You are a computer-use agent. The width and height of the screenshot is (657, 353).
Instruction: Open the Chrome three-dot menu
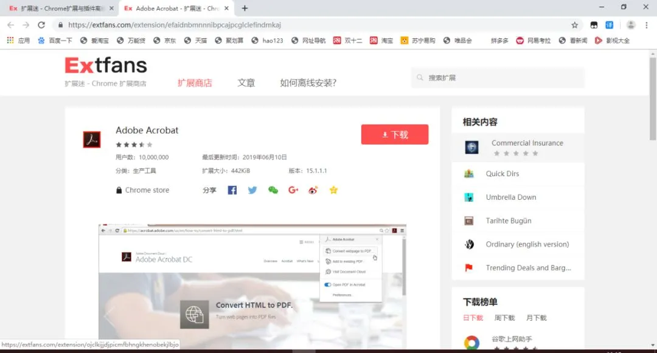coord(647,25)
